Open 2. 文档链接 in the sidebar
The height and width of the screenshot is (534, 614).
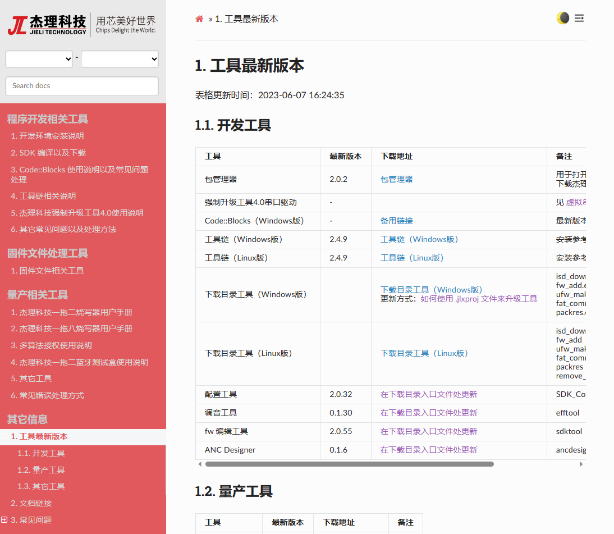pos(31,503)
